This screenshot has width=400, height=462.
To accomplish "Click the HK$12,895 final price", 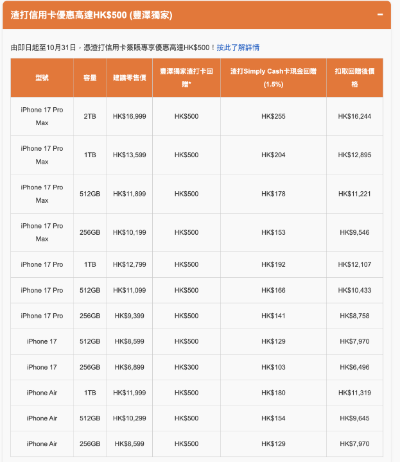I will [354, 155].
